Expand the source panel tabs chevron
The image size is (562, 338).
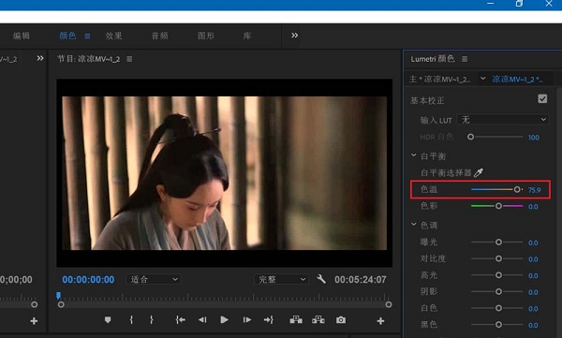coord(40,58)
